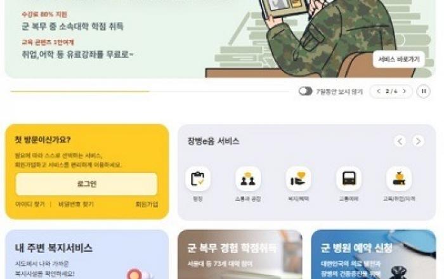Go to next banner slide arrow
Screen dimensions: 444x279
[404, 91]
